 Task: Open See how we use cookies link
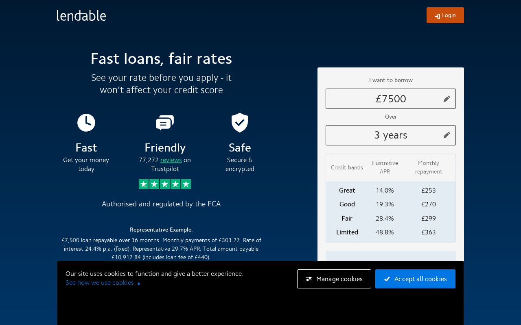click(x=100, y=283)
